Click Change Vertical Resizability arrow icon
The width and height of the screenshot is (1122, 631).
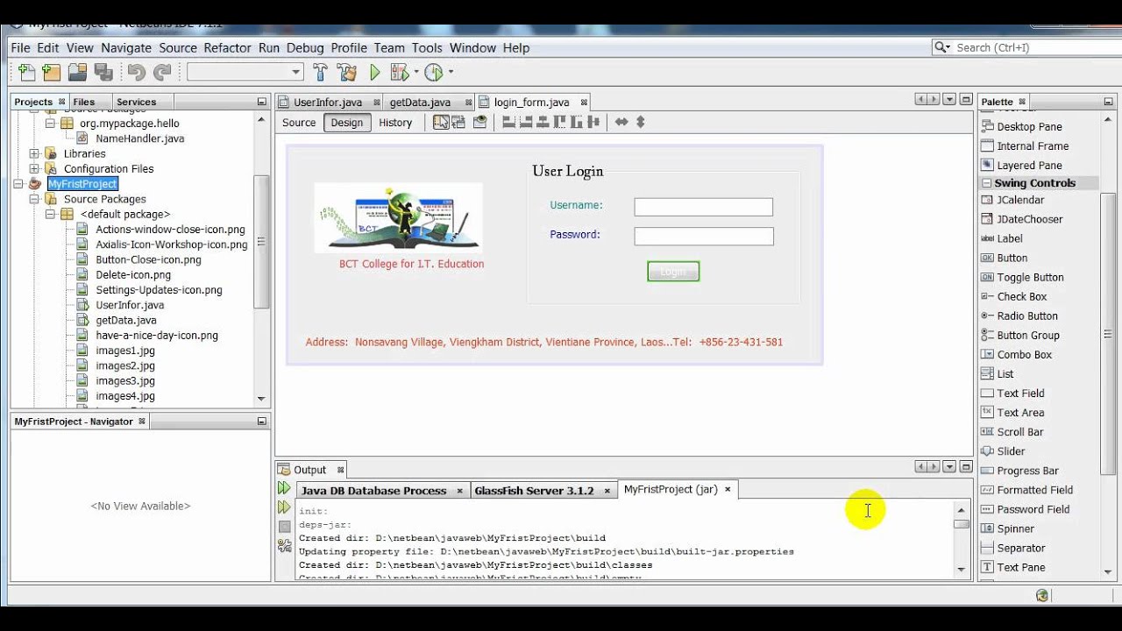[640, 123]
